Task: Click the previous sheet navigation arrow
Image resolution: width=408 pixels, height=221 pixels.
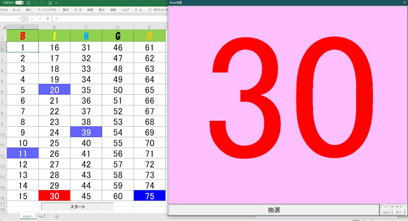Action: click(x=4, y=217)
